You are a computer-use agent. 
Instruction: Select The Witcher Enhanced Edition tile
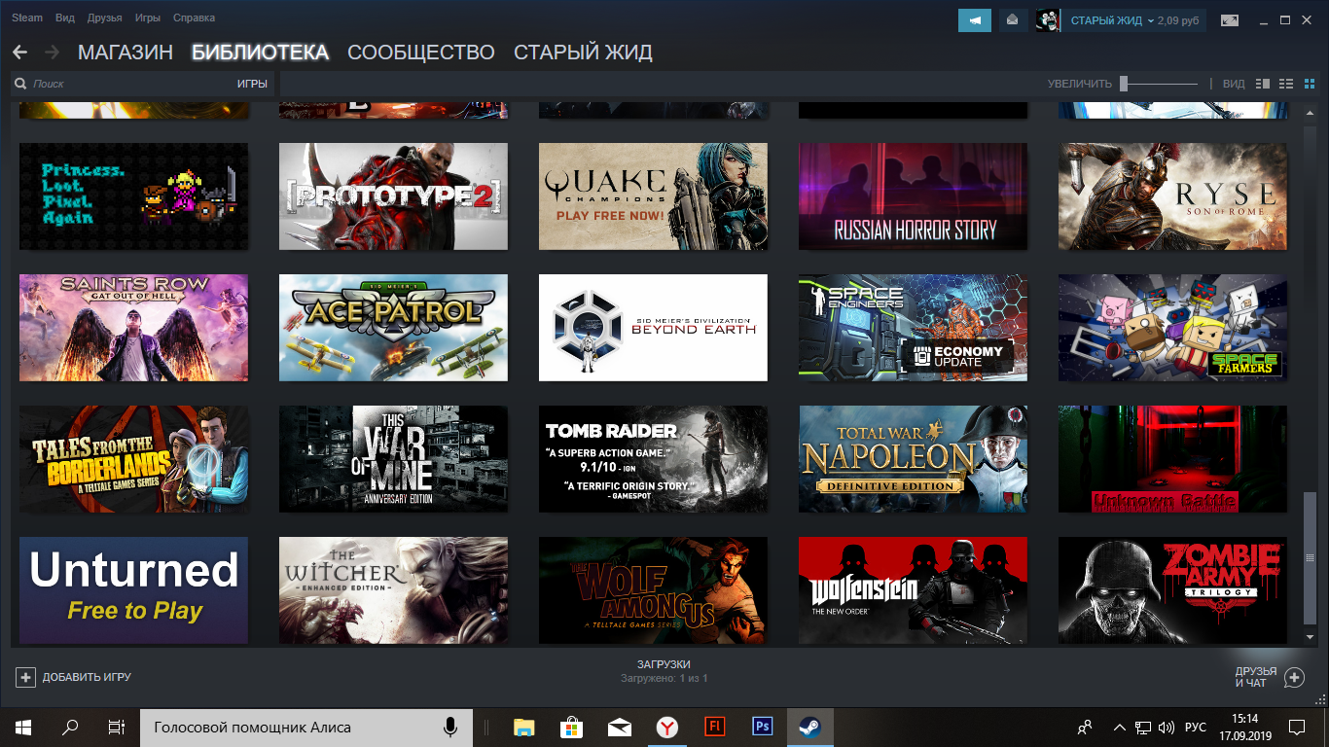tap(393, 590)
